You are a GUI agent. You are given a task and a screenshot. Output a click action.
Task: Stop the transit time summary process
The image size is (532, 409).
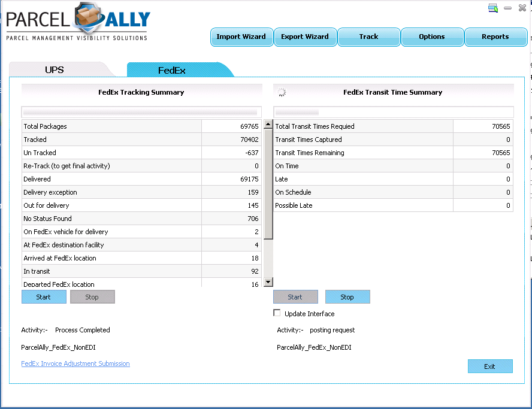click(x=347, y=297)
